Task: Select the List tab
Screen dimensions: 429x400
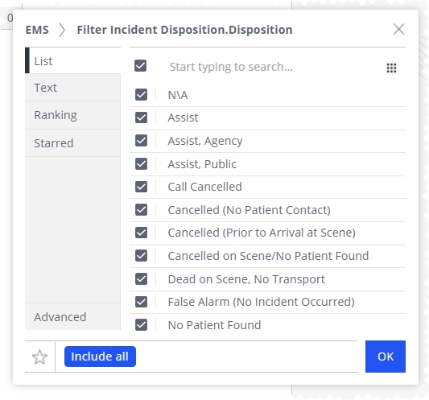Action: click(x=72, y=60)
